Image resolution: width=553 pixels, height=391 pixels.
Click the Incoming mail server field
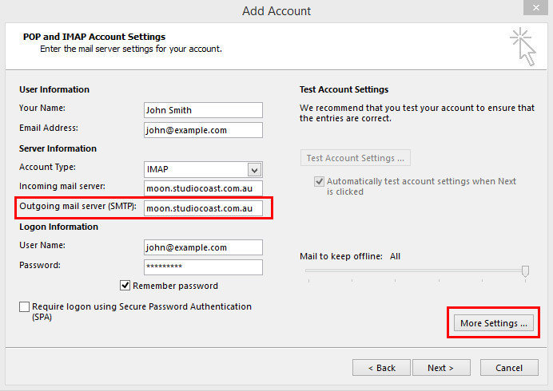pyautogui.click(x=203, y=188)
